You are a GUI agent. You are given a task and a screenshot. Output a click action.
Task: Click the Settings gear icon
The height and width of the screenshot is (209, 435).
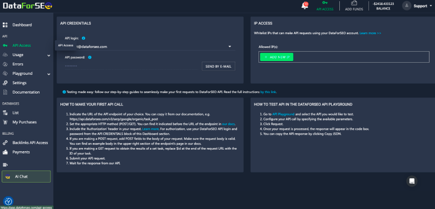point(5,82)
